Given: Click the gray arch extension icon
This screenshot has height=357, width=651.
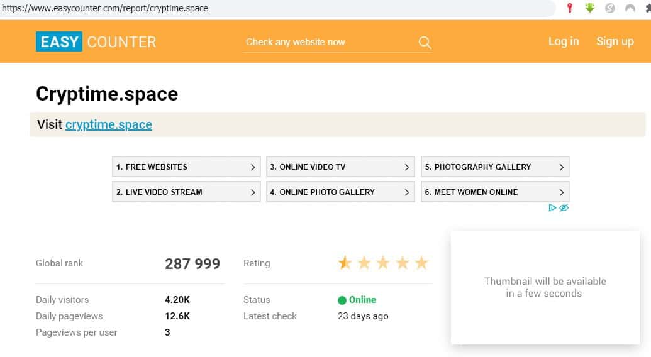Looking at the screenshot, I should click(630, 8).
